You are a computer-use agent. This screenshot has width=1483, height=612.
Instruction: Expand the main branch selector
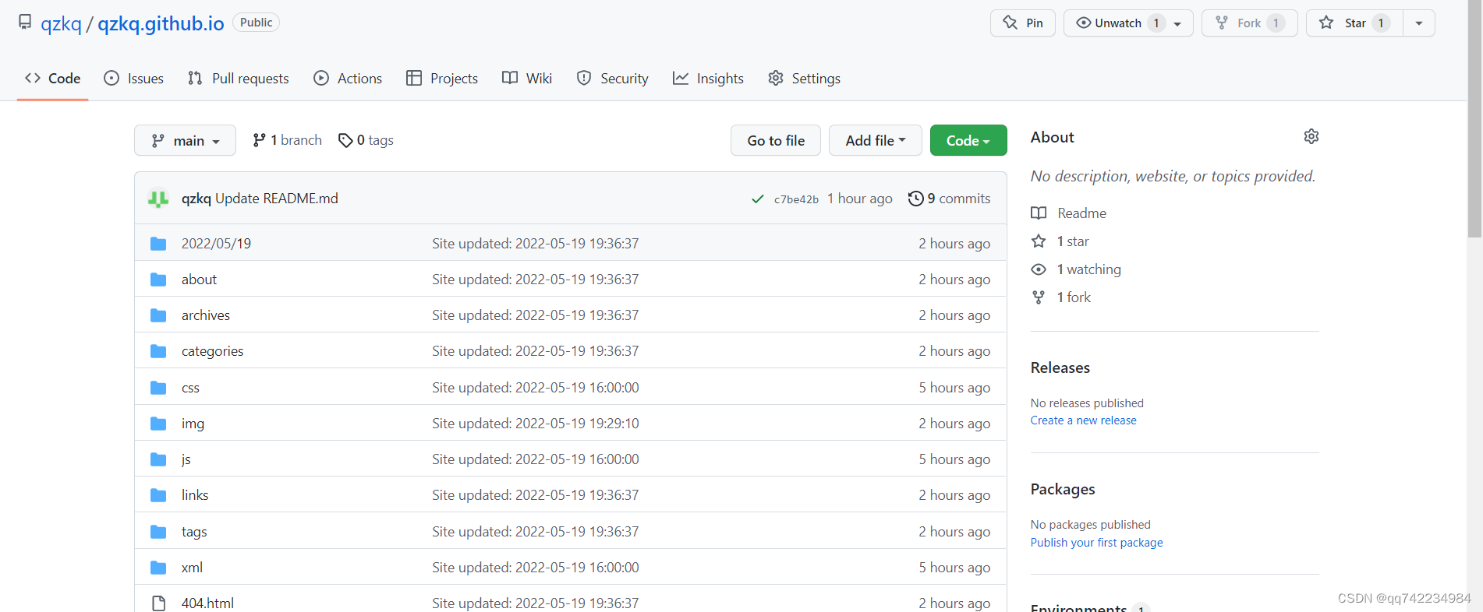[185, 141]
